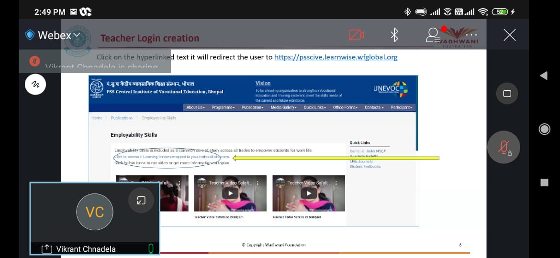Expand the Office Forms dropdown
The height and width of the screenshot is (258, 560).
tap(346, 107)
